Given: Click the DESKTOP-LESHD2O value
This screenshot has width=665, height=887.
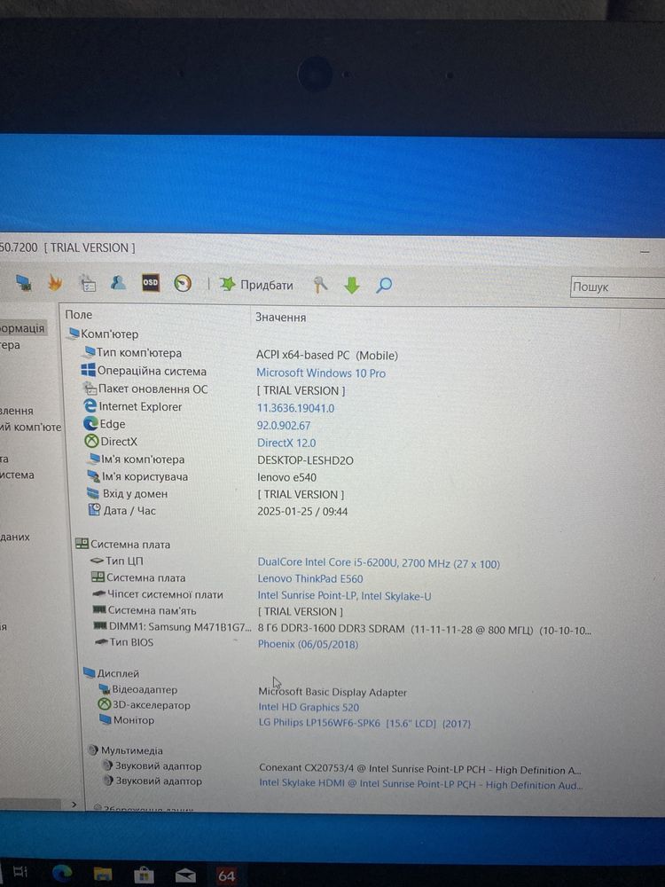Looking at the screenshot, I should point(305,460).
